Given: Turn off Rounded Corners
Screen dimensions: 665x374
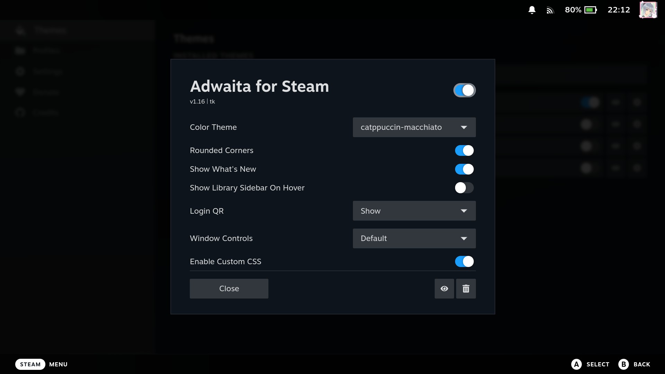Looking at the screenshot, I should pos(464,151).
